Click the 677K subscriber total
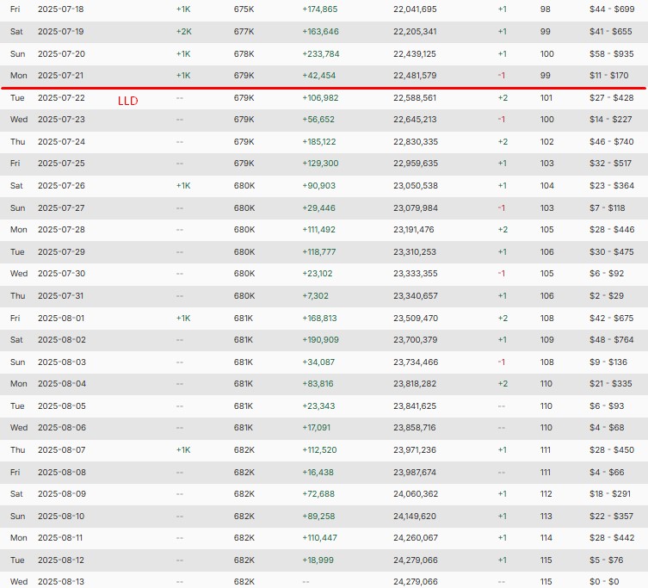648x588 pixels. click(244, 32)
